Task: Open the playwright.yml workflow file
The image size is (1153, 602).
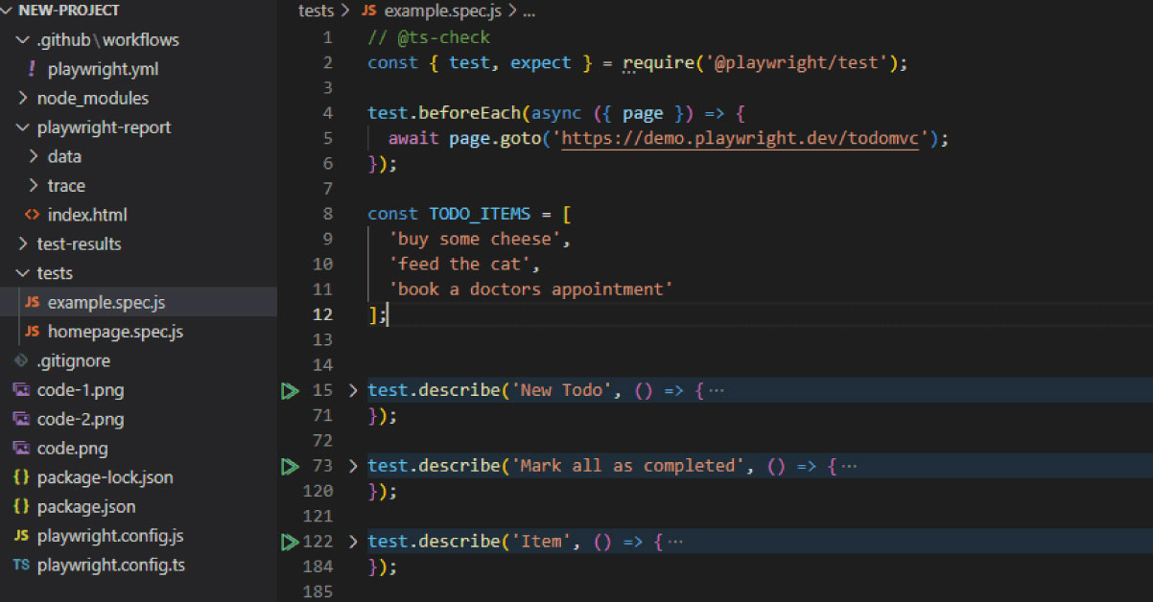Action: pos(103,69)
